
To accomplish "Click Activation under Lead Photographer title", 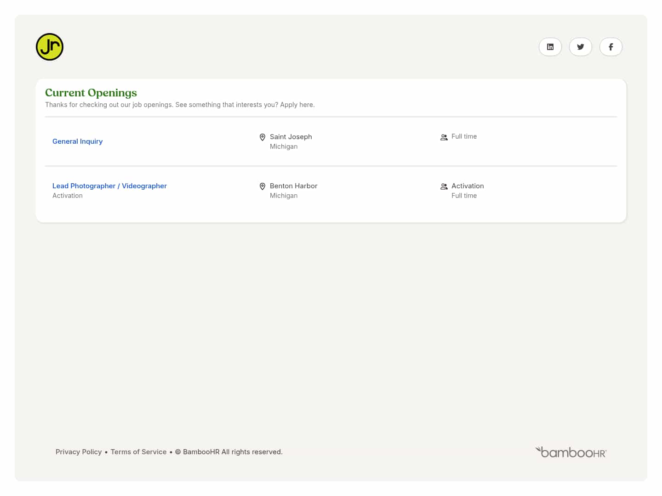I will [x=68, y=196].
